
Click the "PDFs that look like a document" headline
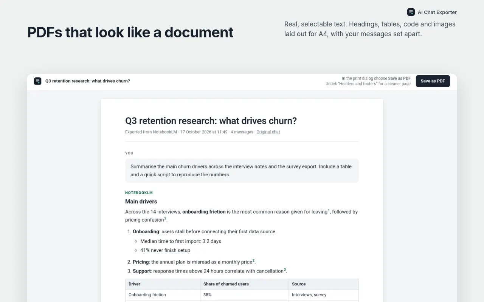130,32
